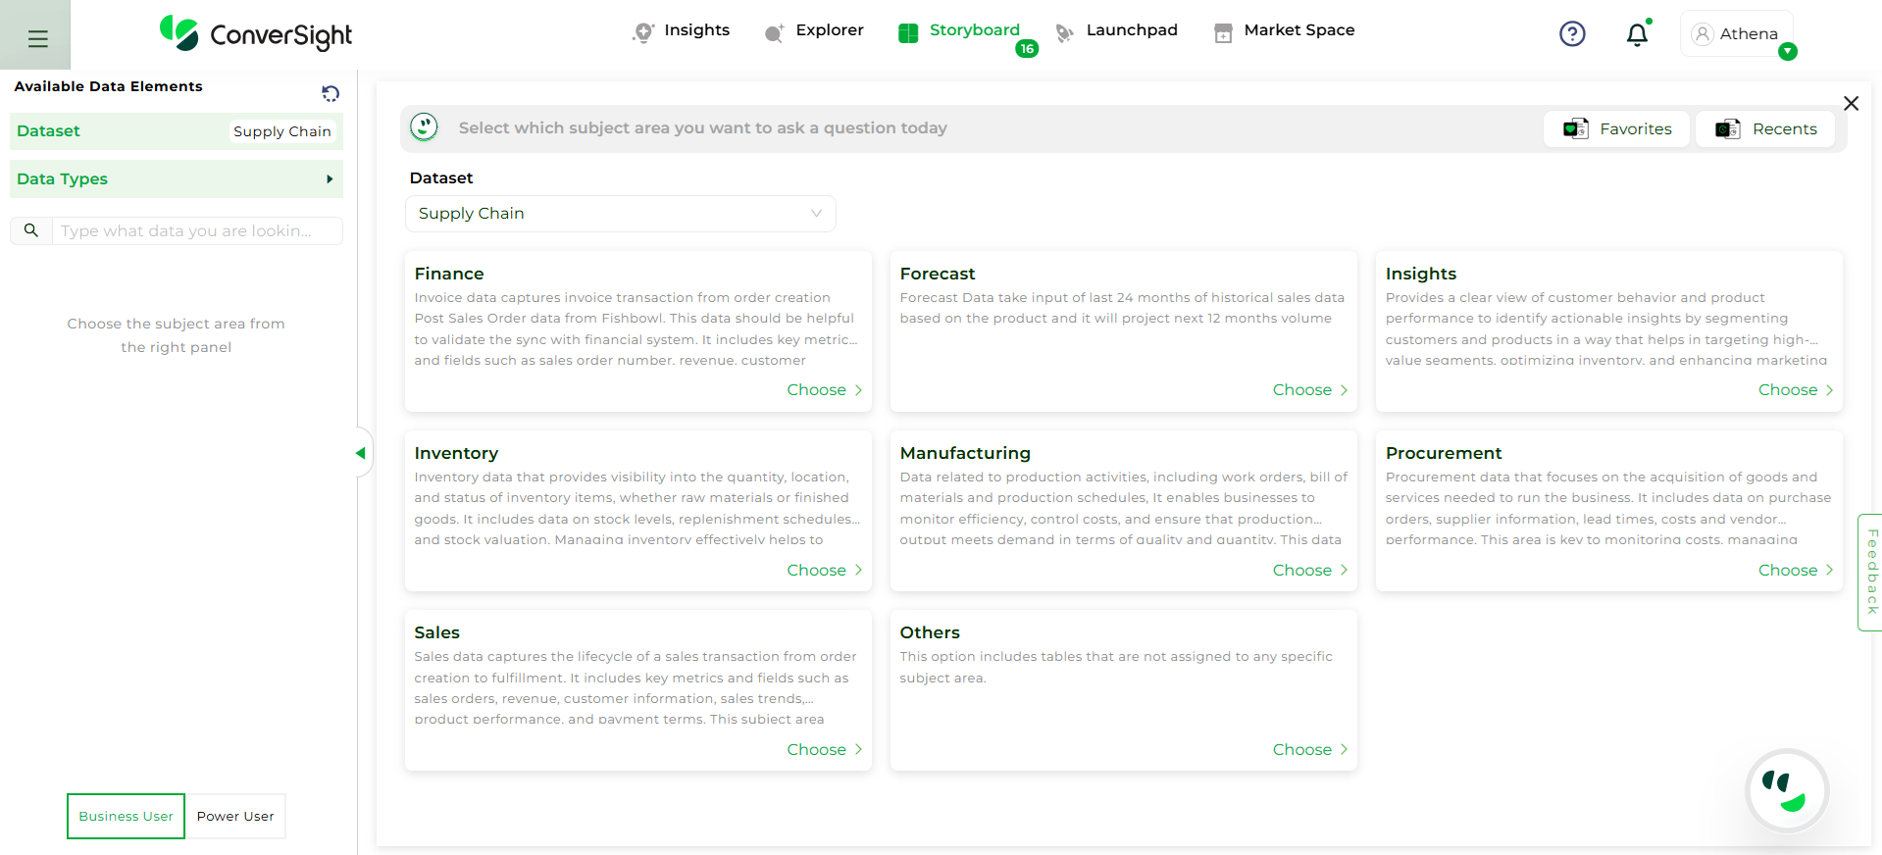Open the hamburger menu
Screen dimensions: 1882x855
pos(37,38)
